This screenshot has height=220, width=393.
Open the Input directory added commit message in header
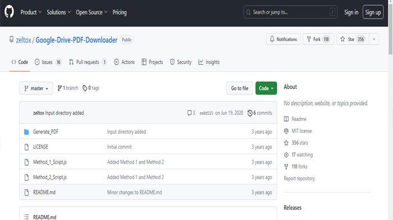(x=65, y=113)
